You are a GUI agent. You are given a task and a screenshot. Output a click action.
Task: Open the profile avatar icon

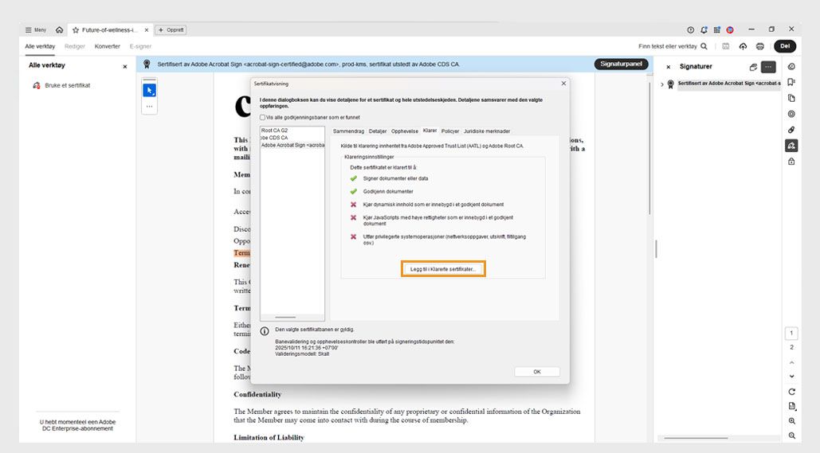pos(730,29)
